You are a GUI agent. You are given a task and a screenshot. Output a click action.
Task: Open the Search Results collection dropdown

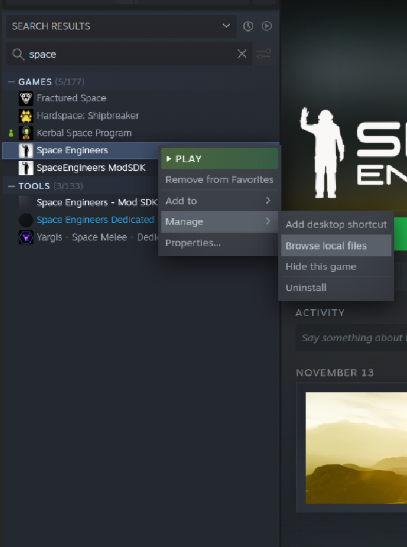click(121, 26)
